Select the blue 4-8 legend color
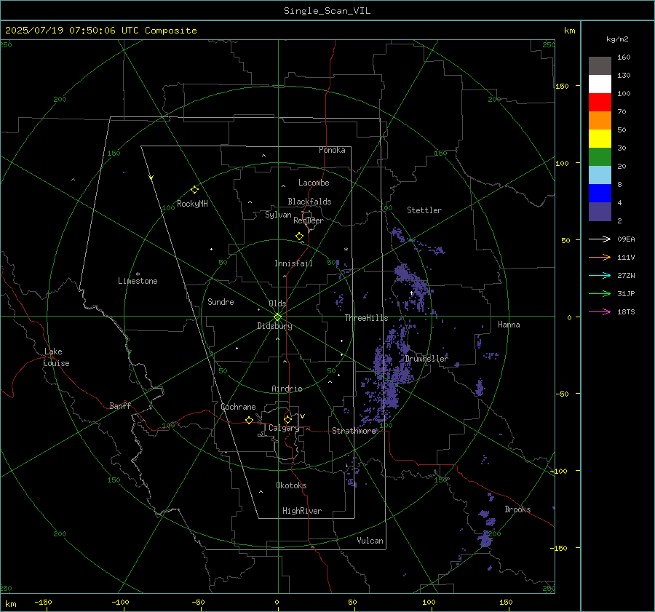 (600, 194)
